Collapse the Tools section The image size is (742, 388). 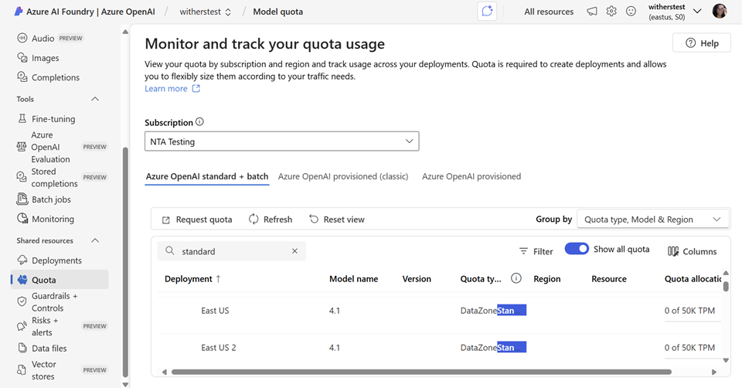click(x=95, y=99)
